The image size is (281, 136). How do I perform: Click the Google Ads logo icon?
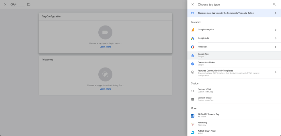193,38
